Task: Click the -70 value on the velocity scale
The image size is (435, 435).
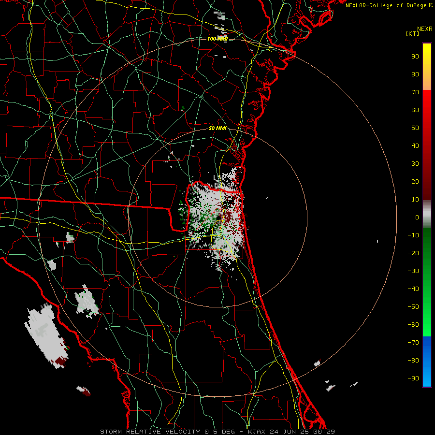Action: coord(413,343)
